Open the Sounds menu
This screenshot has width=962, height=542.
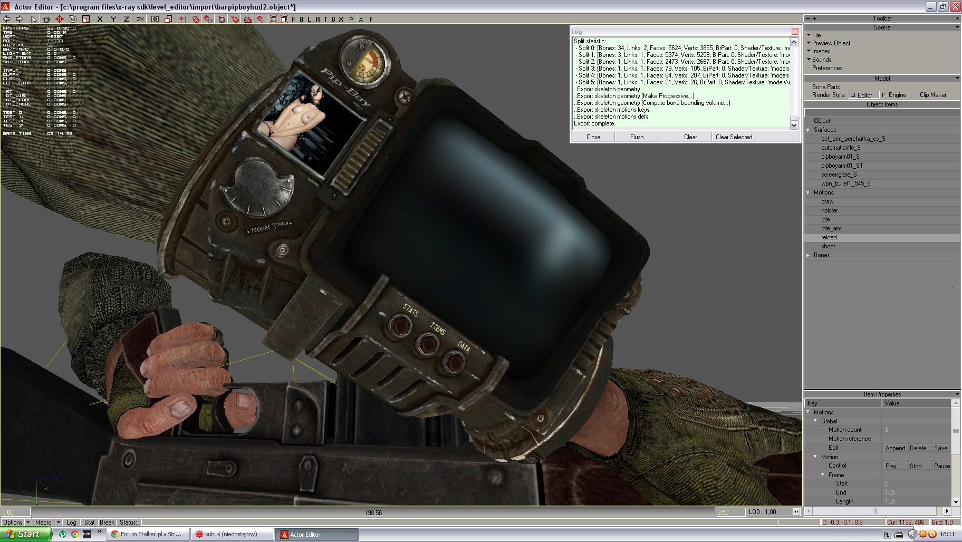pyautogui.click(x=819, y=60)
